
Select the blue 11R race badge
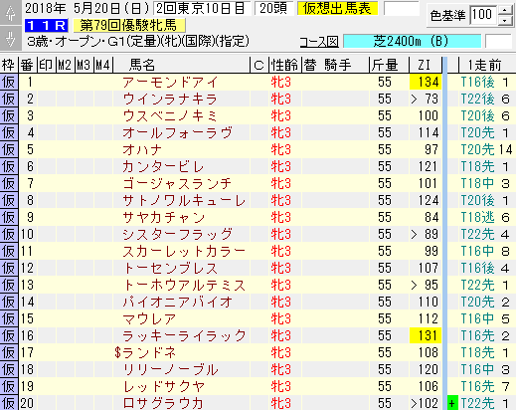click(x=47, y=25)
